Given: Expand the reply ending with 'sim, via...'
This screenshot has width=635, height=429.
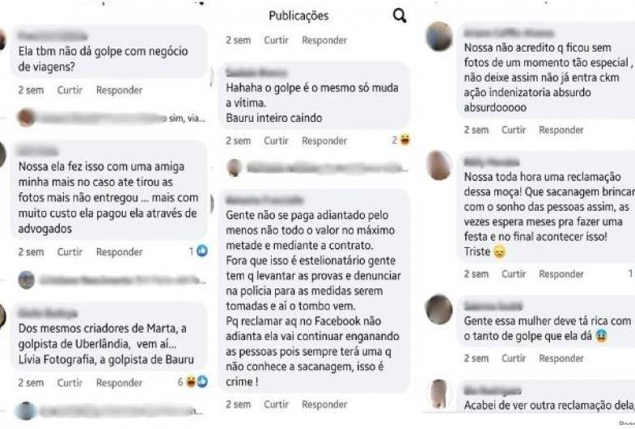Looking at the screenshot, I should 112,118.
